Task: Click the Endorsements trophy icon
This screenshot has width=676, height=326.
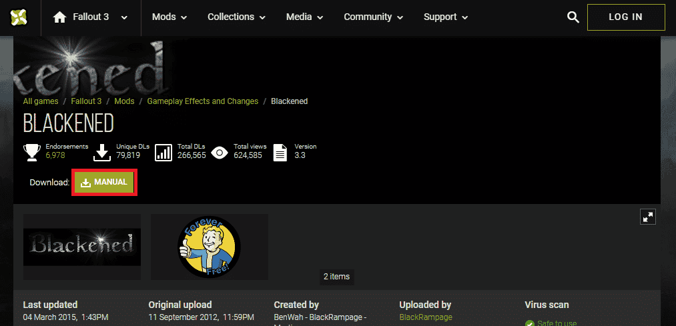Action: point(32,153)
